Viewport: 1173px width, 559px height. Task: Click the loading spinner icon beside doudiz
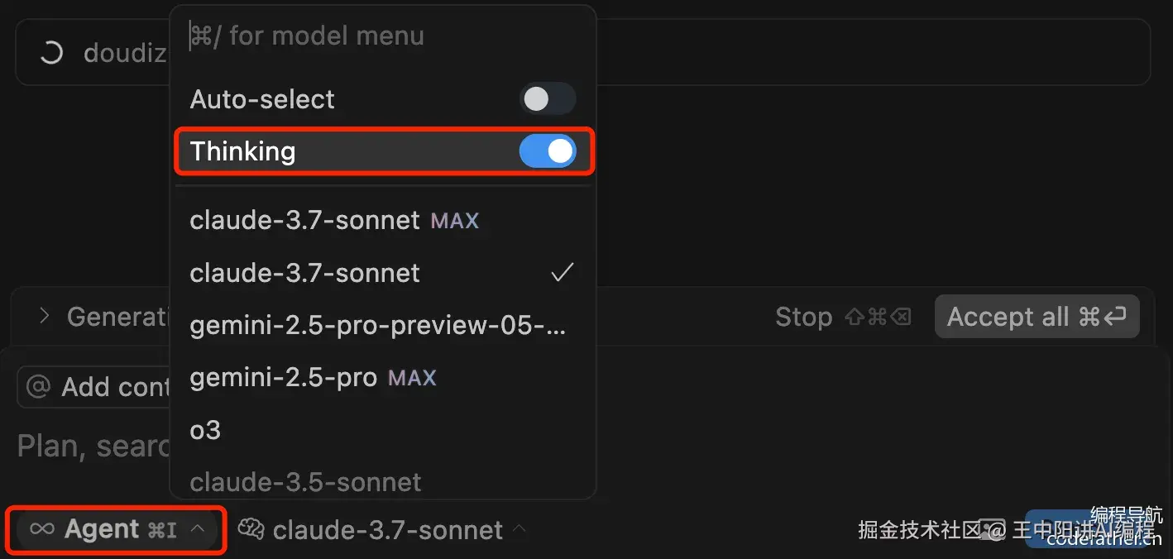51,53
